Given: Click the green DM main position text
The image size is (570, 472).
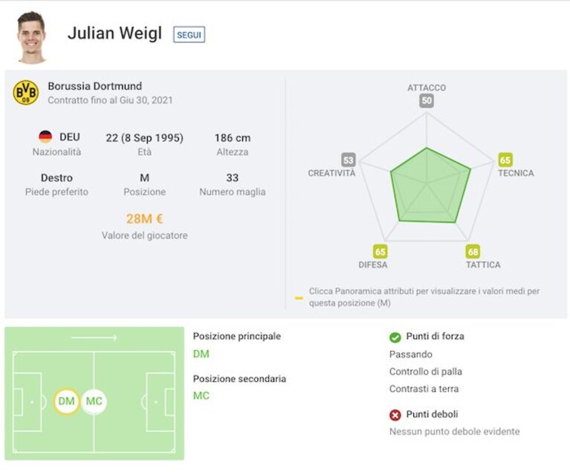Looking at the screenshot, I should 201,354.
